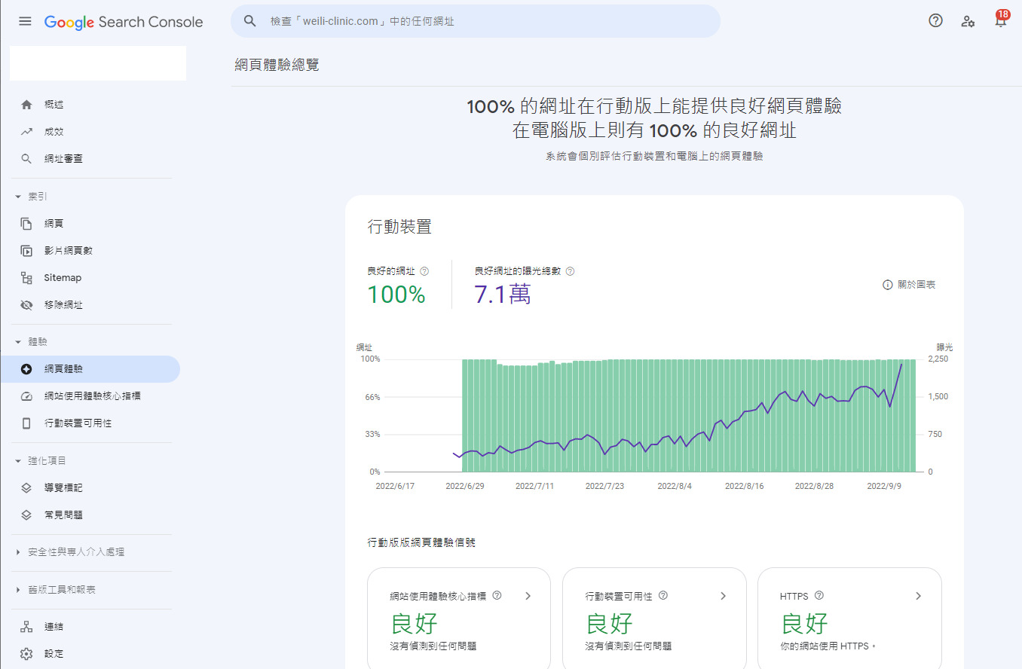The image size is (1022, 669).
Task: Open 網站使用體驗核心指標 card chevron
Action: (528, 596)
